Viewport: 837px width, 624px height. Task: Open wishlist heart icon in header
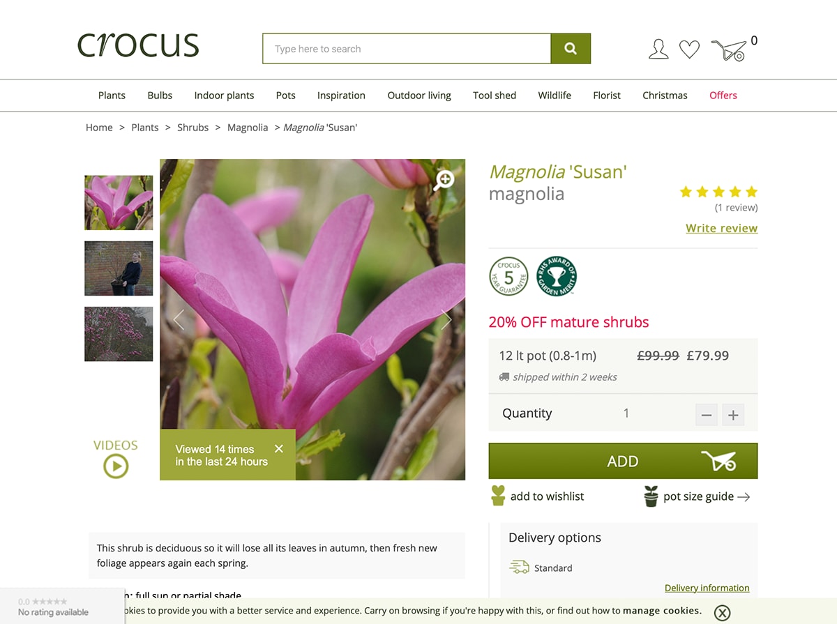690,50
